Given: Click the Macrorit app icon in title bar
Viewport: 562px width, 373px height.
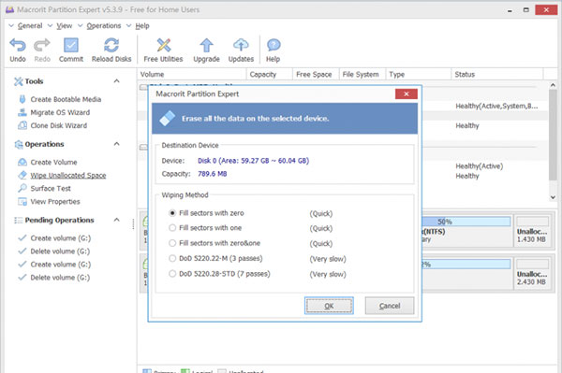Looking at the screenshot, I should click(9, 9).
